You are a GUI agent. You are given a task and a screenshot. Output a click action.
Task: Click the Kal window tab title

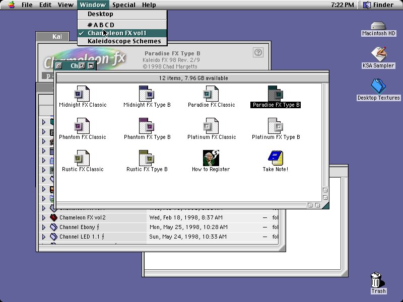click(x=57, y=36)
